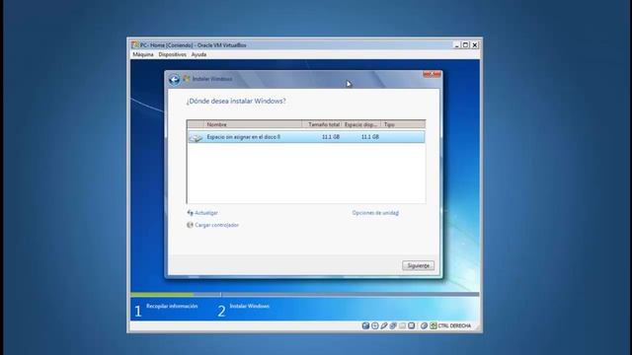632x355 pixels.
Task: Click the 11.1 GB total size cell
Action: click(331, 137)
